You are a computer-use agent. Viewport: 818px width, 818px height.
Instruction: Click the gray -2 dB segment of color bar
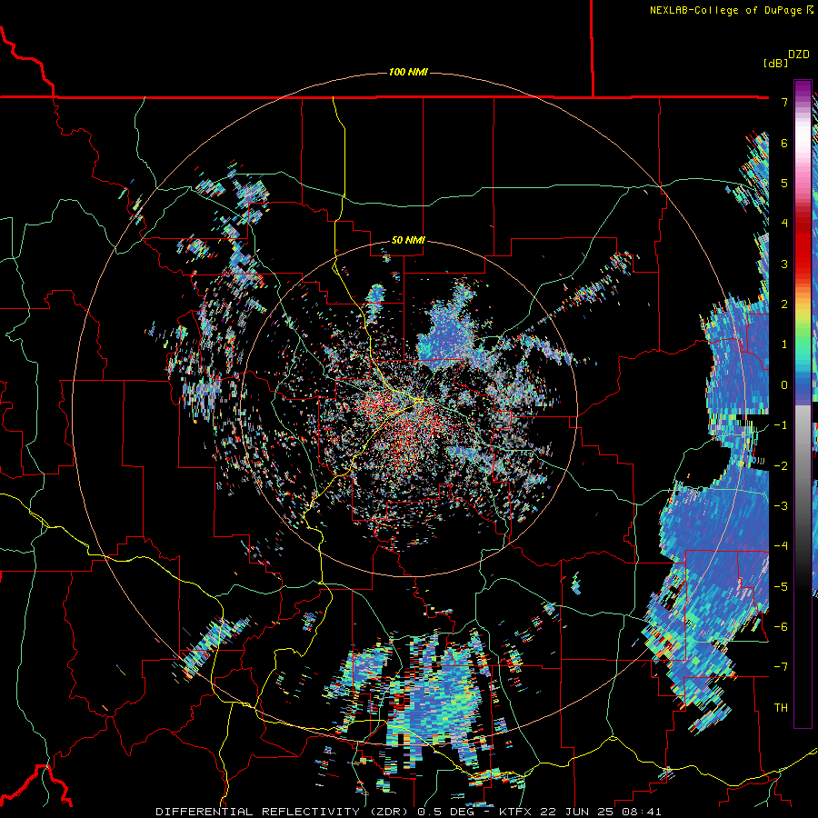click(x=803, y=466)
